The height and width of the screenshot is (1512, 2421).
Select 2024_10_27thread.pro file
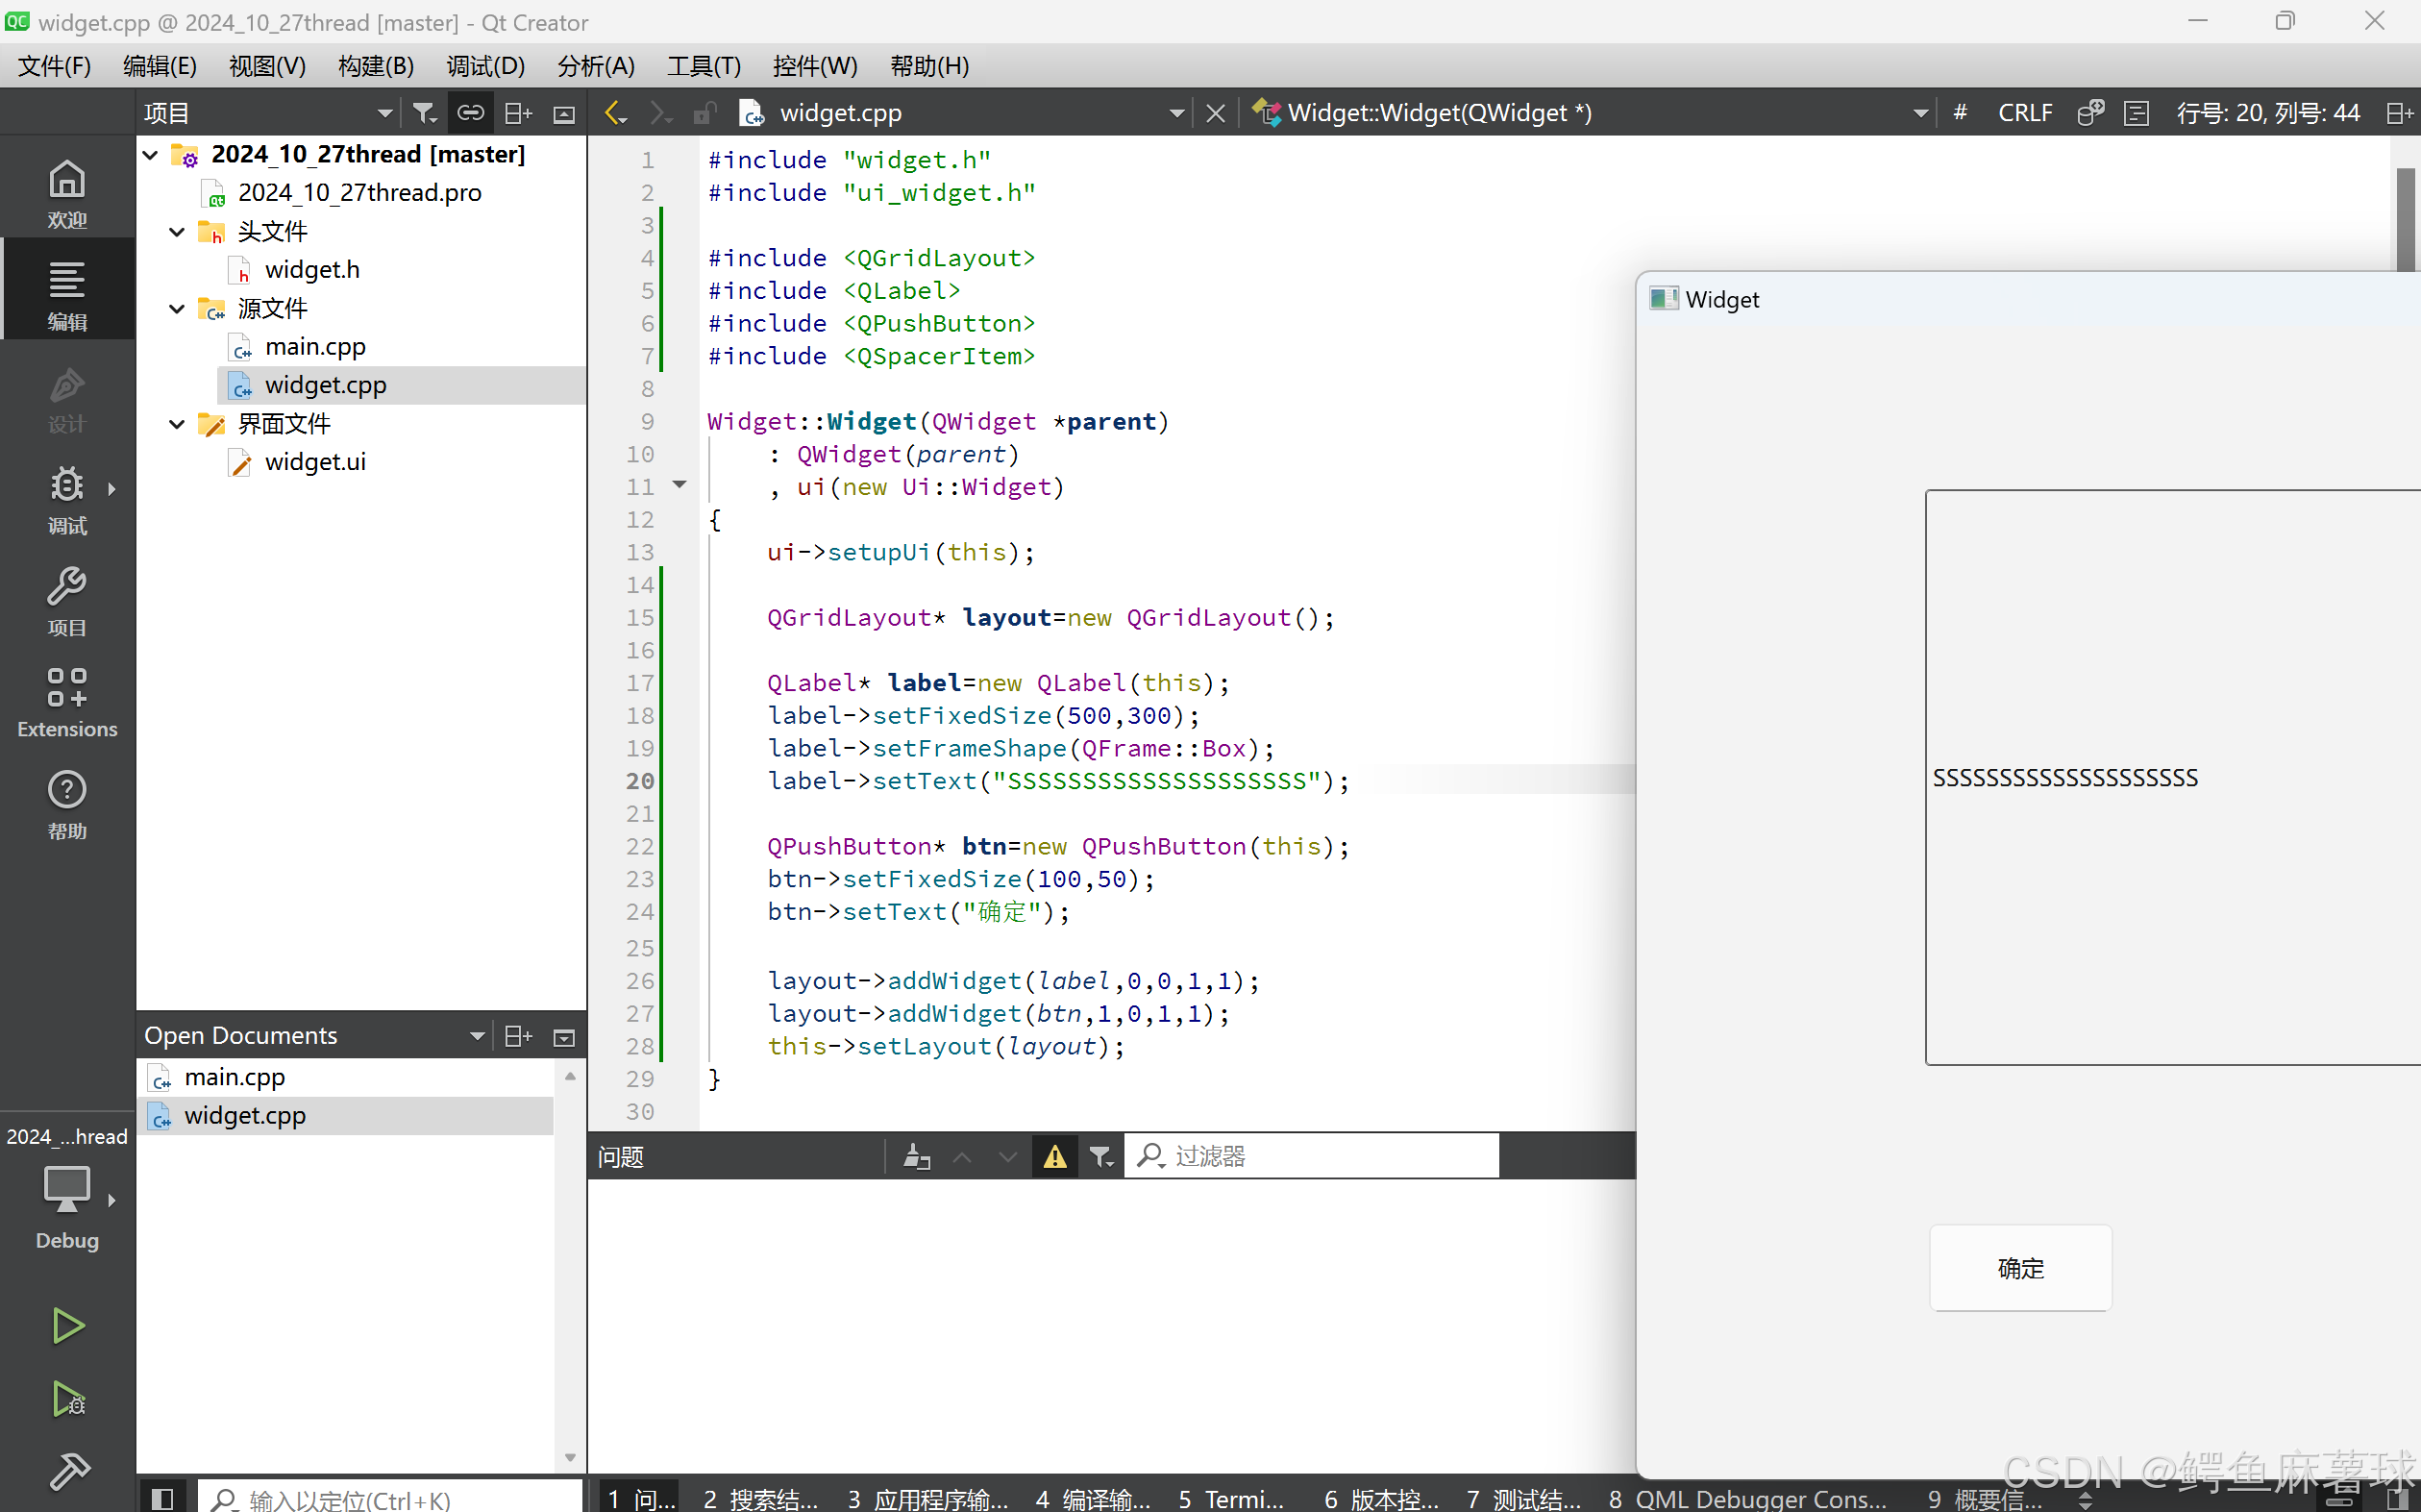[x=358, y=193]
